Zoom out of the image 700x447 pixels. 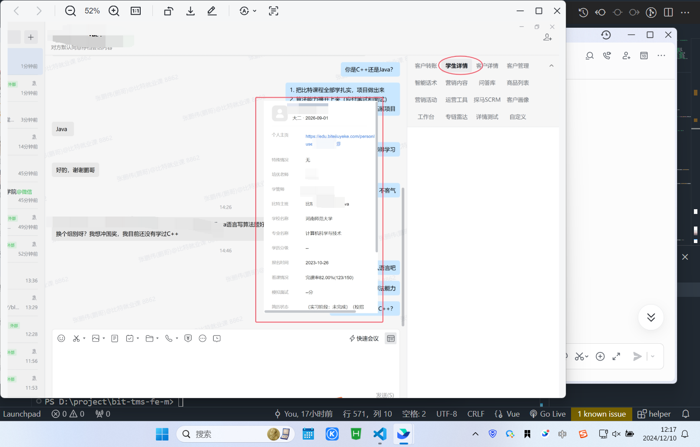coord(70,11)
